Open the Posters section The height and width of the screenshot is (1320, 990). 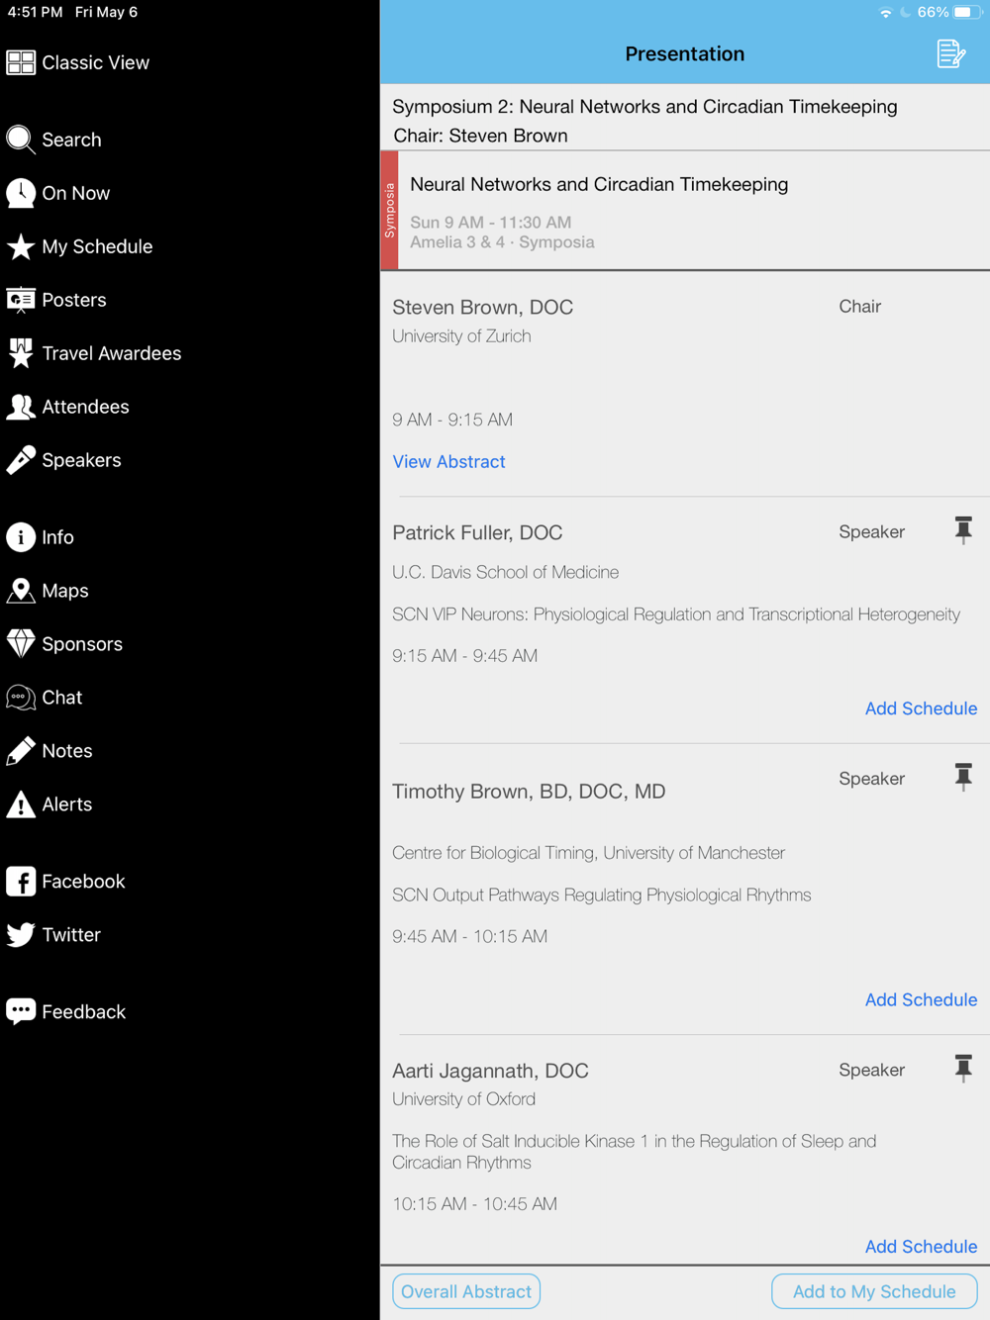56,300
